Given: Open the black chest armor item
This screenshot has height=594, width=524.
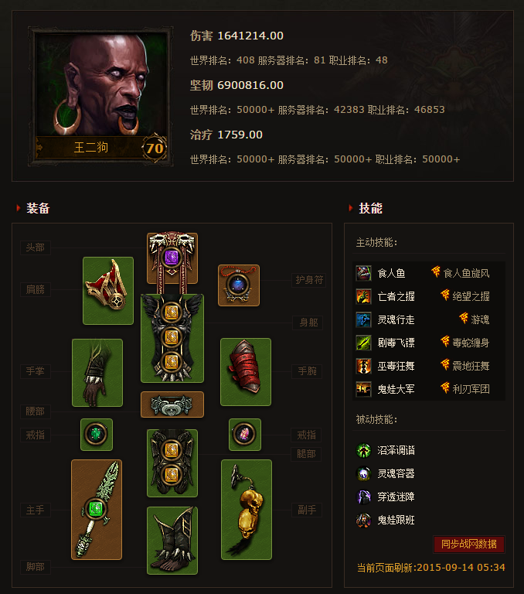Looking at the screenshot, I should (x=172, y=338).
